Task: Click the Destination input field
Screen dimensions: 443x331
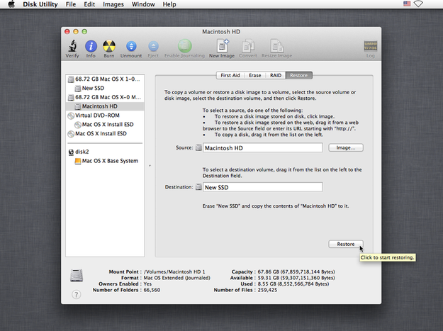Action: pos(262,187)
